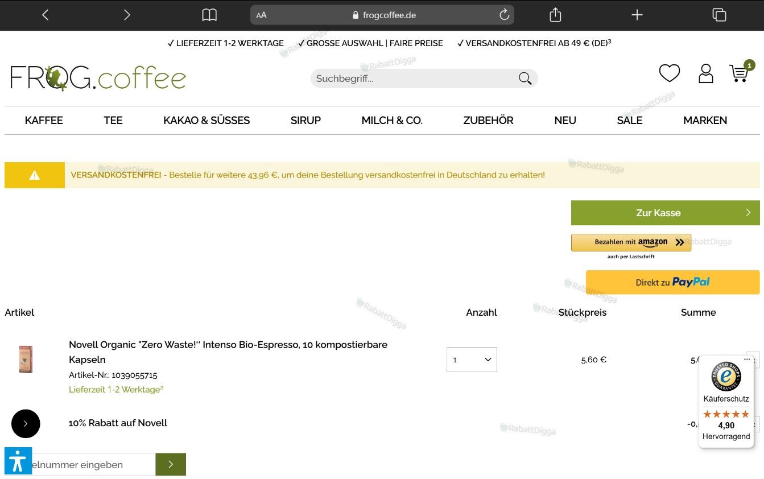
Task: Click the Direkt zu PayPal button
Action: coord(672,282)
